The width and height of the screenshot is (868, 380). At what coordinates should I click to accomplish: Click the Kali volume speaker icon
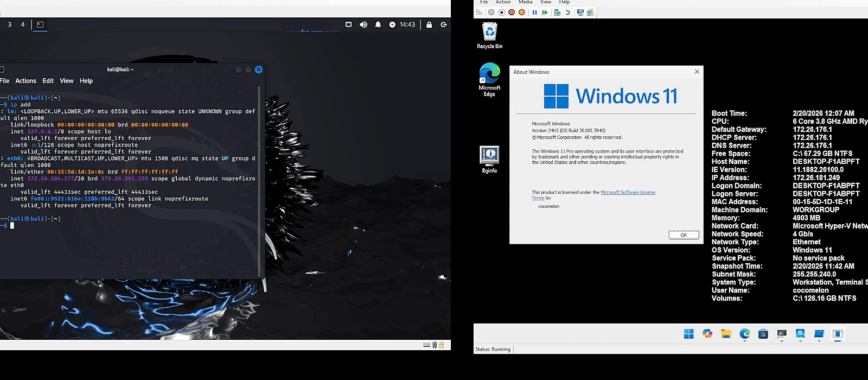tap(363, 24)
